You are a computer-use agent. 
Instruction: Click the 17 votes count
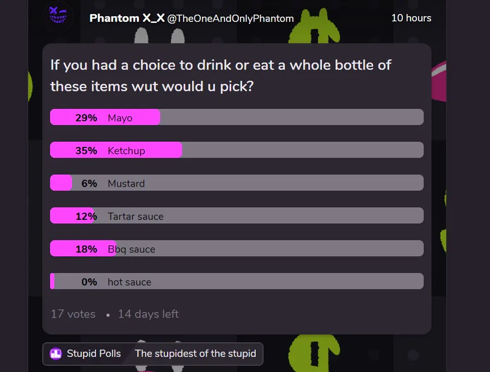point(73,314)
